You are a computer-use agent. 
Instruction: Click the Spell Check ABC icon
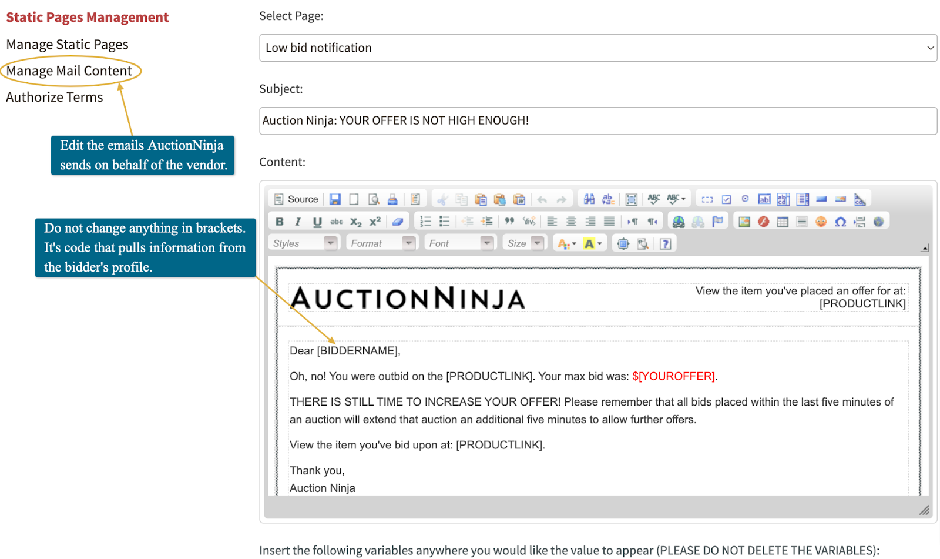pos(654,199)
